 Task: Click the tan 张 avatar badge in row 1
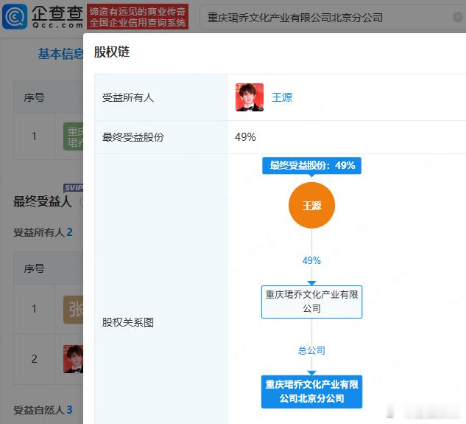pyautogui.click(x=74, y=310)
